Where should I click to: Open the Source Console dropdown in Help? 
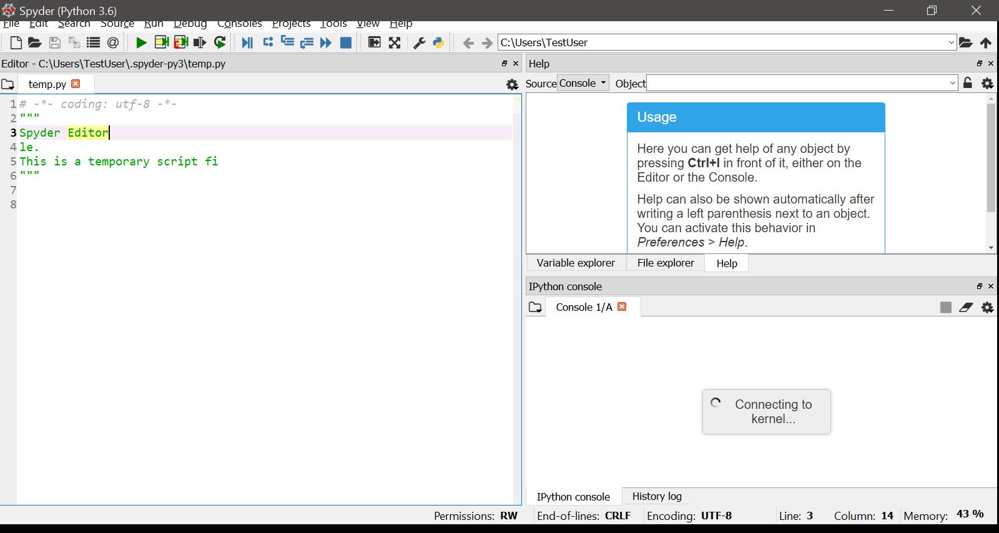(x=583, y=83)
